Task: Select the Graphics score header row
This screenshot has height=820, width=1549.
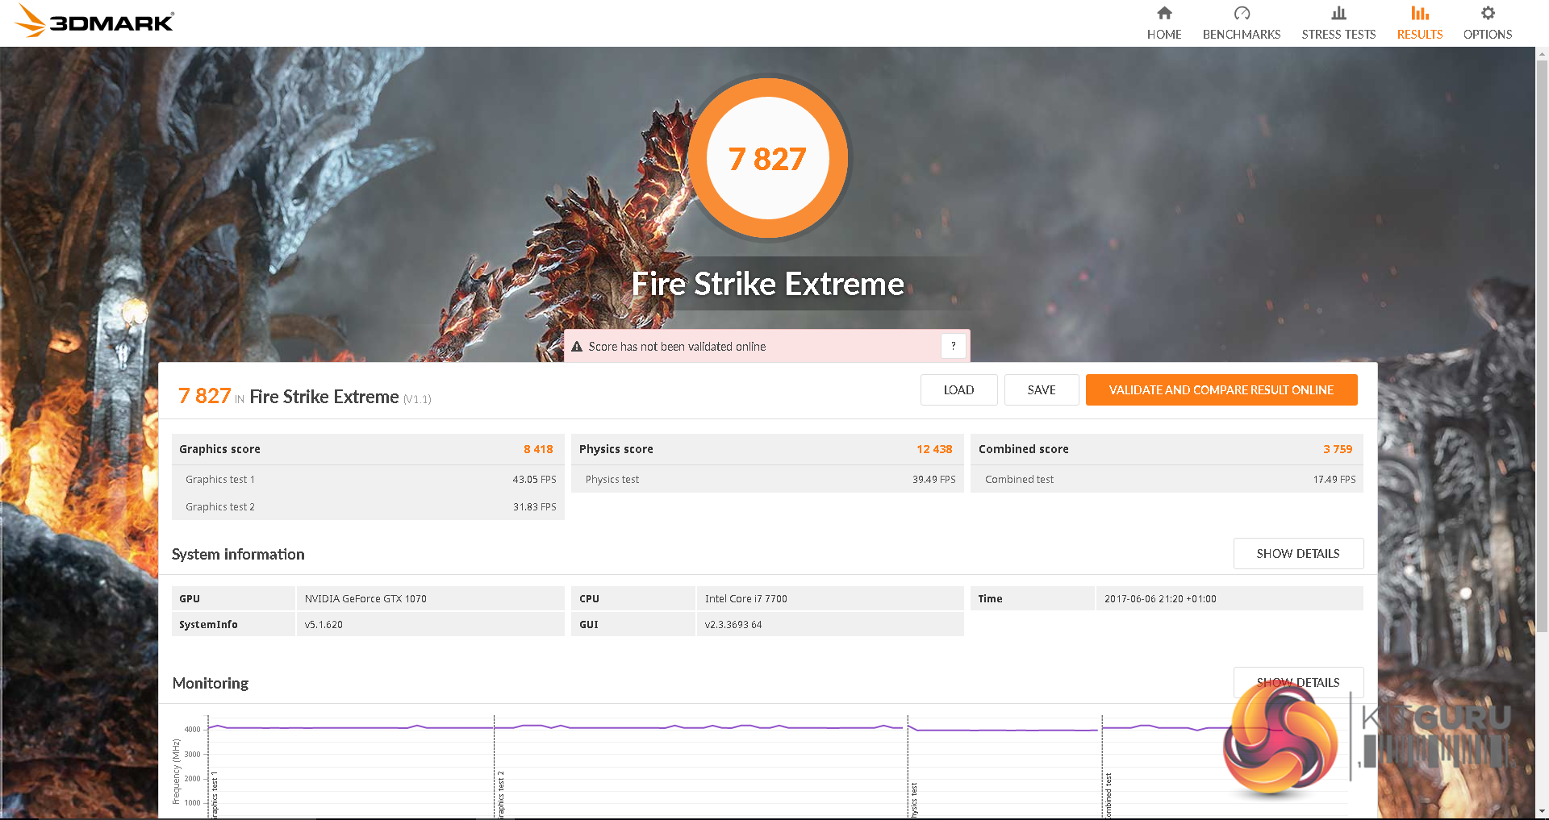Action: click(367, 449)
